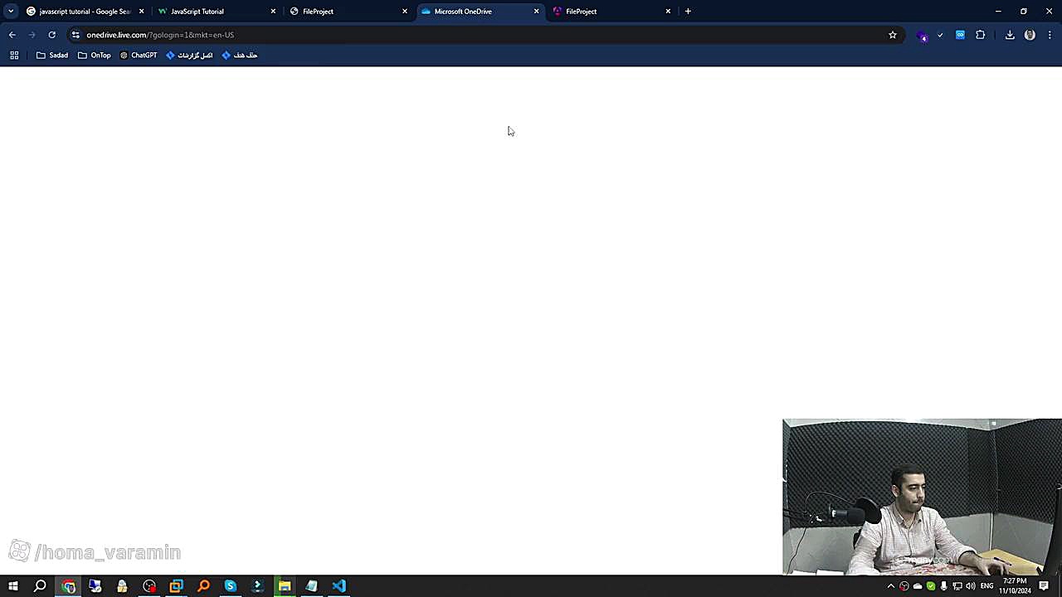
Task: Open the Chrome three-dot menu
Action: 1050,35
